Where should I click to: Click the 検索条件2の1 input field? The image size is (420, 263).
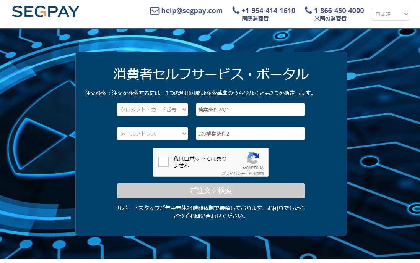click(250, 110)
